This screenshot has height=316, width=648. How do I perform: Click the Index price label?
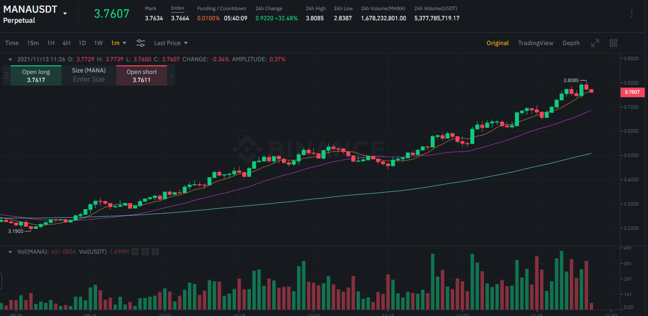click(x=178, y=8)
